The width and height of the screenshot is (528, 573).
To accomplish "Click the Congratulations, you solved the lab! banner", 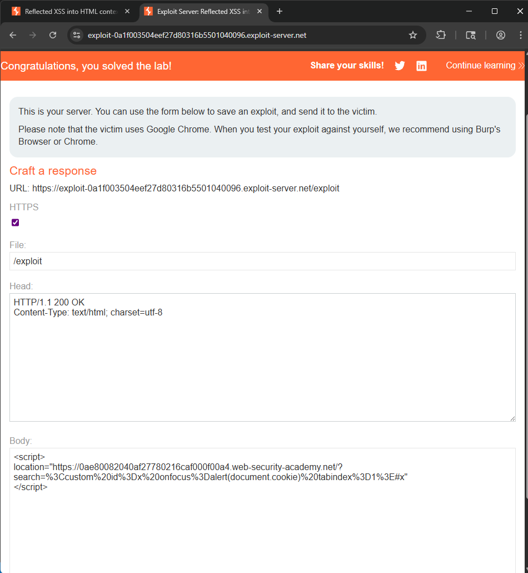I will 86,66.
